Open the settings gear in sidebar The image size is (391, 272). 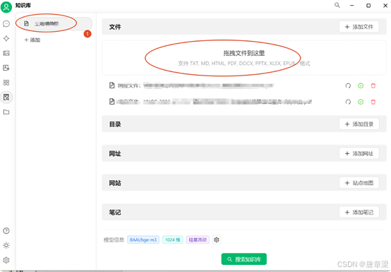click(6, 260)
